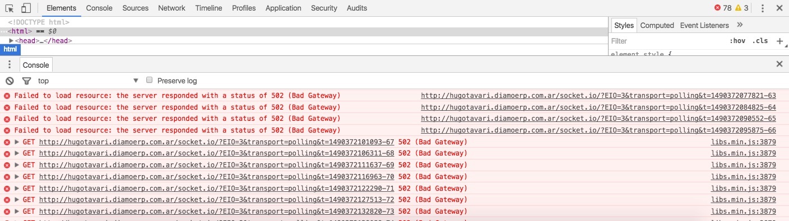Image resolution: width=789 pixels, height=221 pixels.
Task: Open libs.min.js:3879 on the 1490372116963-70 row
Action: pos(744,177)
